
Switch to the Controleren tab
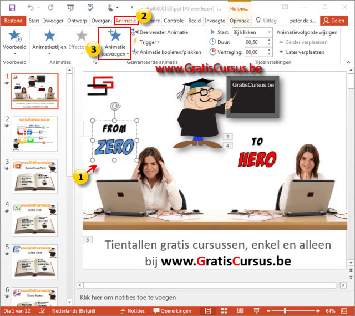[x=174, y=21]
